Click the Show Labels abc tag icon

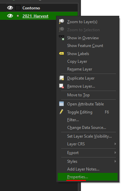(x=61, y=53)
